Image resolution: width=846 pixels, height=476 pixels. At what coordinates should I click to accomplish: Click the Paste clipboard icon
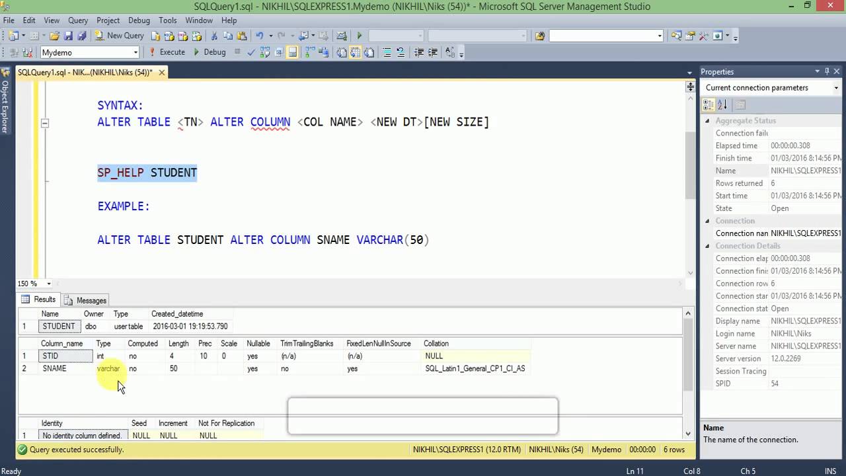[x=242, y=36]
